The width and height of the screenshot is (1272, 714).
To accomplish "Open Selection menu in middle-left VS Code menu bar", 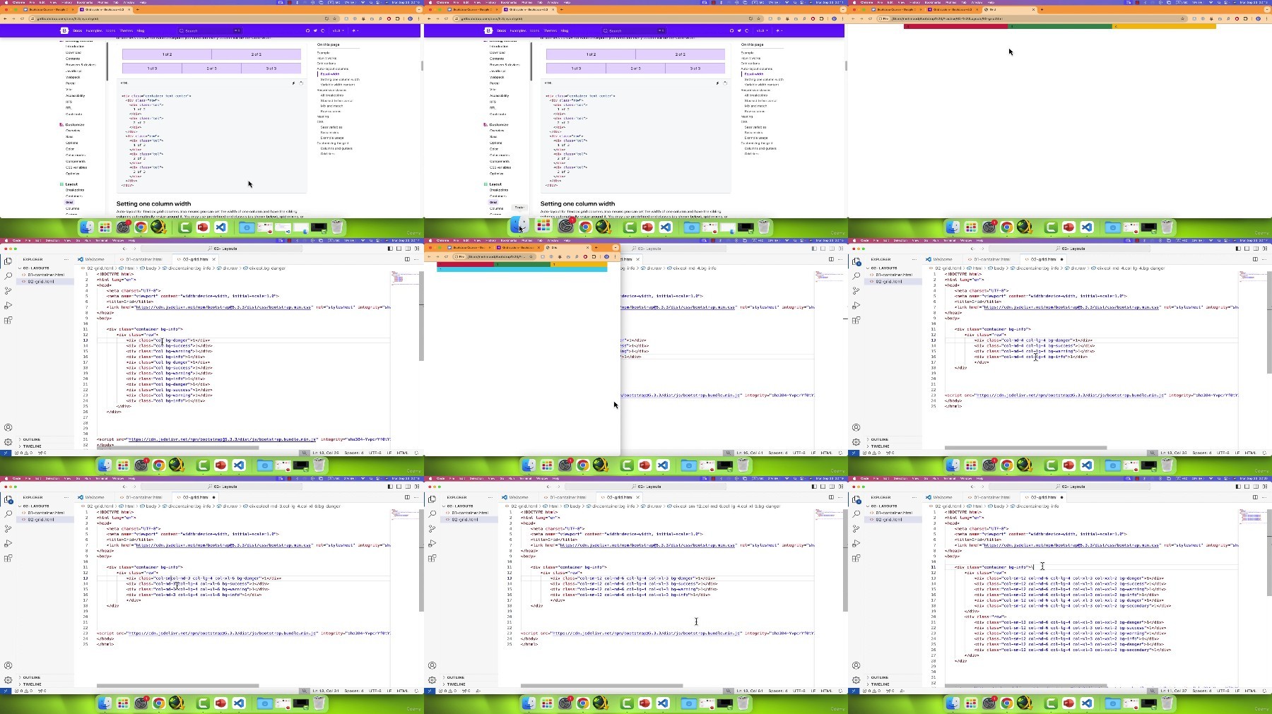I will click(52, 241).
